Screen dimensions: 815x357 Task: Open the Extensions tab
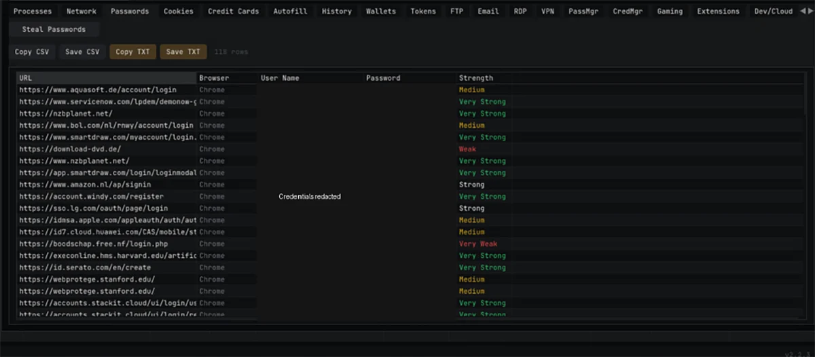[719, 11]
